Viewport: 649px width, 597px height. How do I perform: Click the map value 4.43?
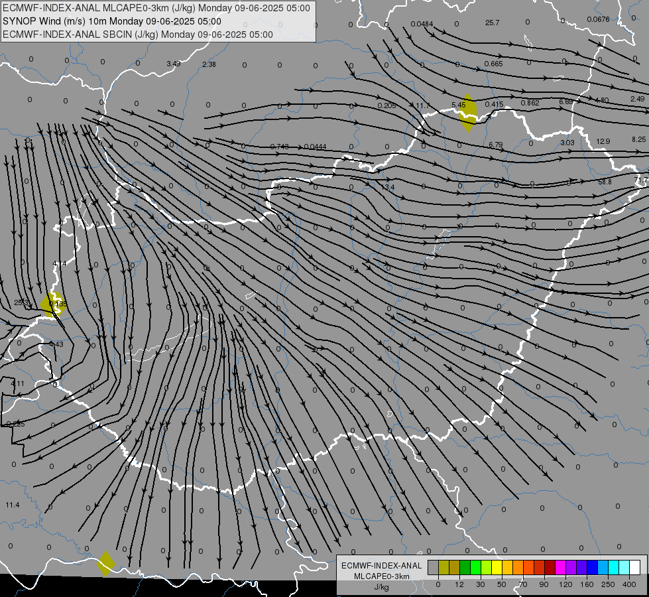[x=56, y=344]
